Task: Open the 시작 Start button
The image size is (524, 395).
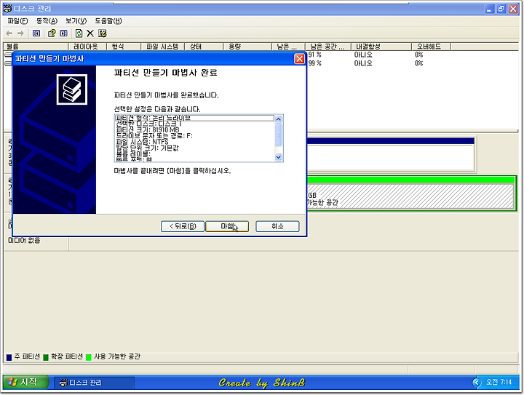Action: 25,382
